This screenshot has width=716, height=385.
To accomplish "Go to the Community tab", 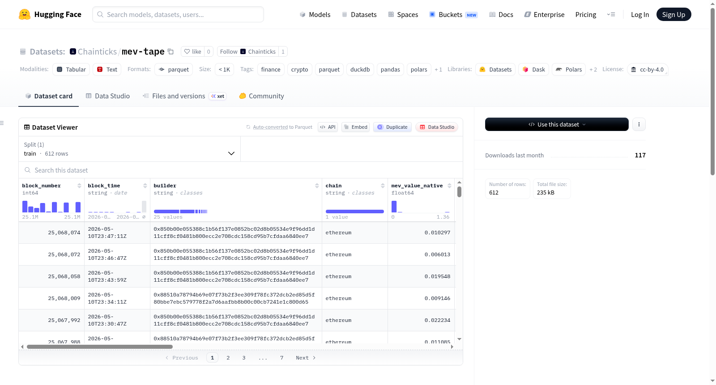I will click(261, 96).
